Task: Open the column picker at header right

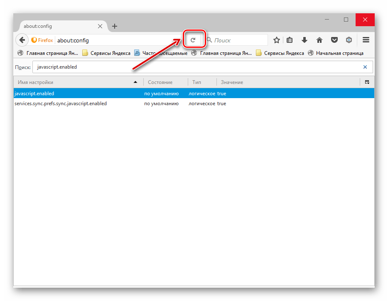Action: 367,82
